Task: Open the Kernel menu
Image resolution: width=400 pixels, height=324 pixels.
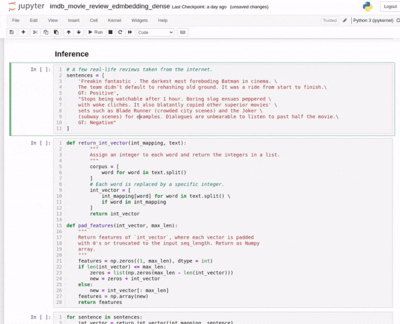Action: coord(114,20)
